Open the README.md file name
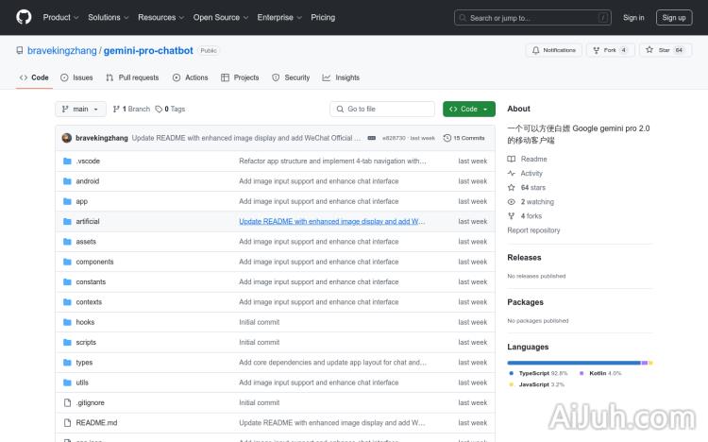 click(x=96, y=422)
